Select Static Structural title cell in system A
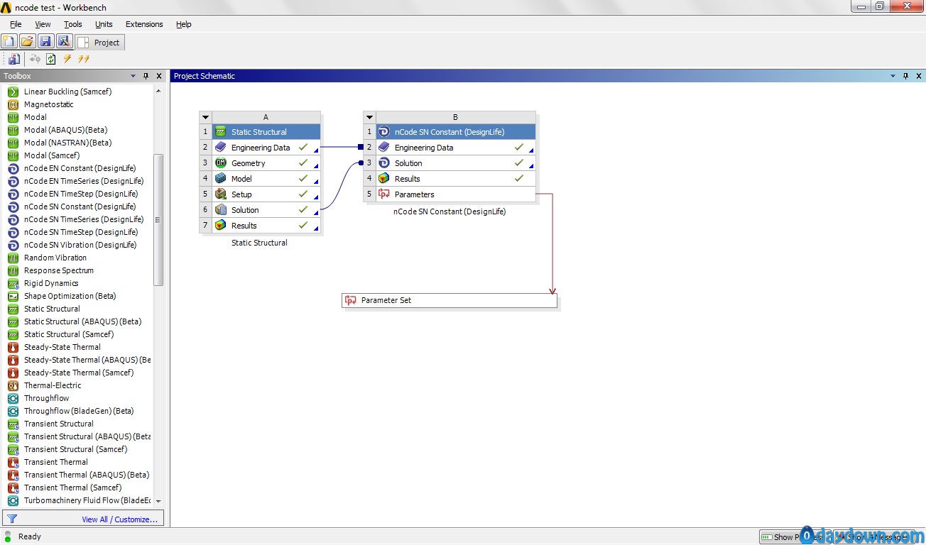This screenshot has width=926, height=545. pos(266,132)
